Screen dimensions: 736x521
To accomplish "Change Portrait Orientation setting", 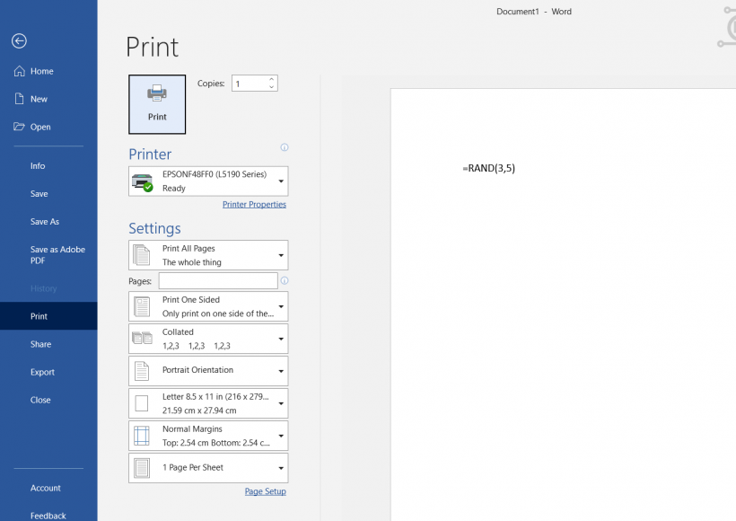I will [208, 370].
